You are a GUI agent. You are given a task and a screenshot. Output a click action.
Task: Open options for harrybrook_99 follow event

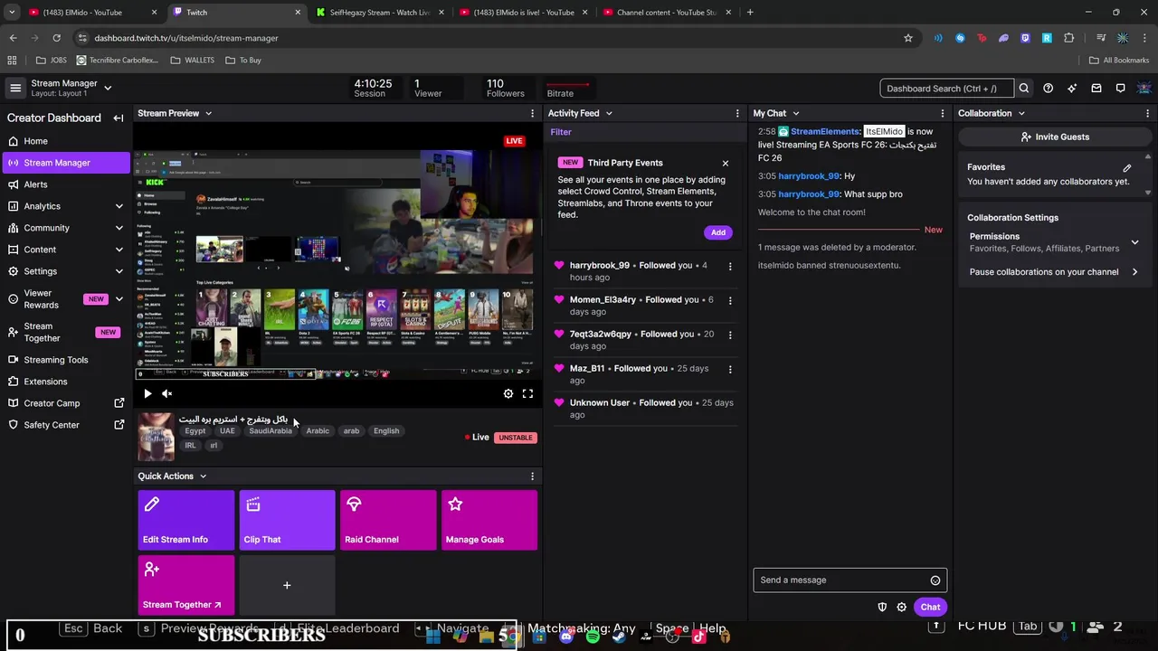(730, 266)
